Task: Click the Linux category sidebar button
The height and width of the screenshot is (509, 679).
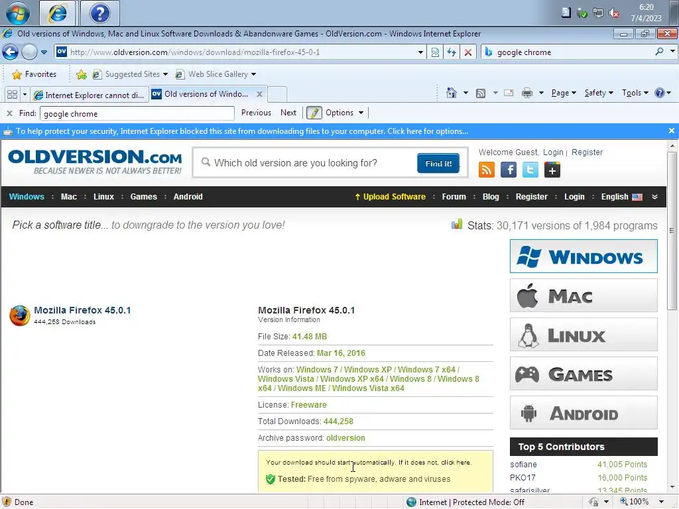Action: click(584, 335)
